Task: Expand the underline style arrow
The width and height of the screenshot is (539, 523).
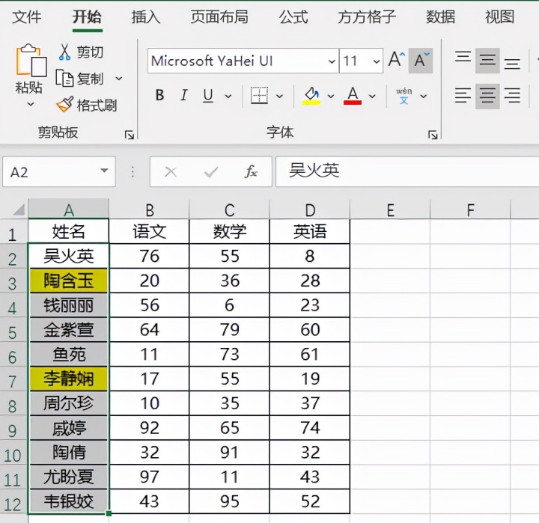Action: 228,97
